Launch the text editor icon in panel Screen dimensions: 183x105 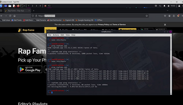14,6
